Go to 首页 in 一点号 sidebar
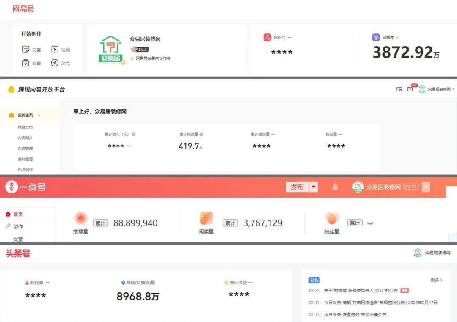Screen dimensions: 457x322 (x=14, y=214)
